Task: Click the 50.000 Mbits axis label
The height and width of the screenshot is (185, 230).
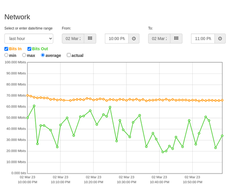Action: pyautogui.click(x=16, y=118)
